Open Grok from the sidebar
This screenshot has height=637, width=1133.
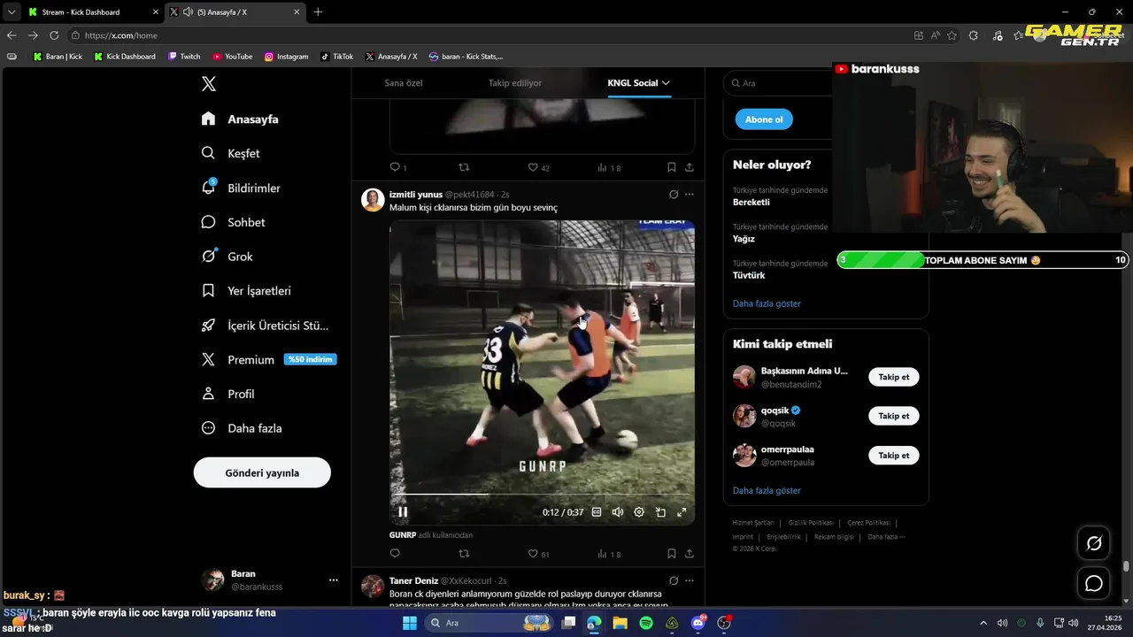(227, 257)
